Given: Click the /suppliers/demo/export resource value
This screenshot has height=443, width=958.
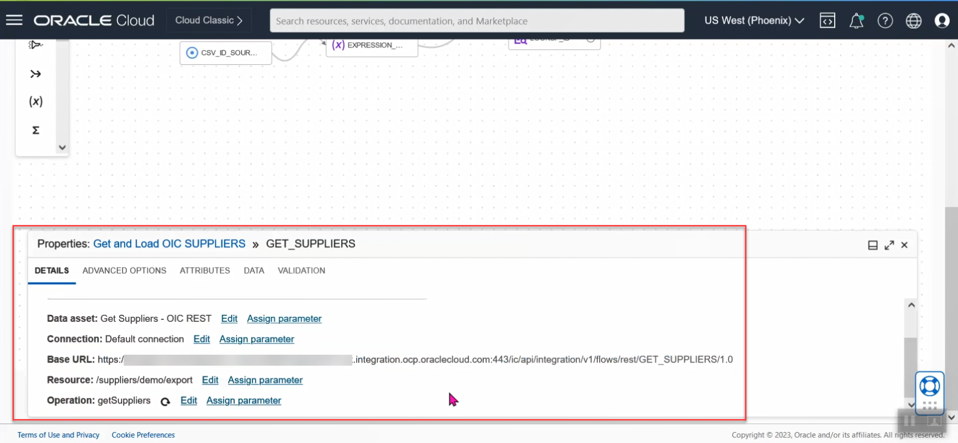Looking at the screenshot, I should pos(144,380).
